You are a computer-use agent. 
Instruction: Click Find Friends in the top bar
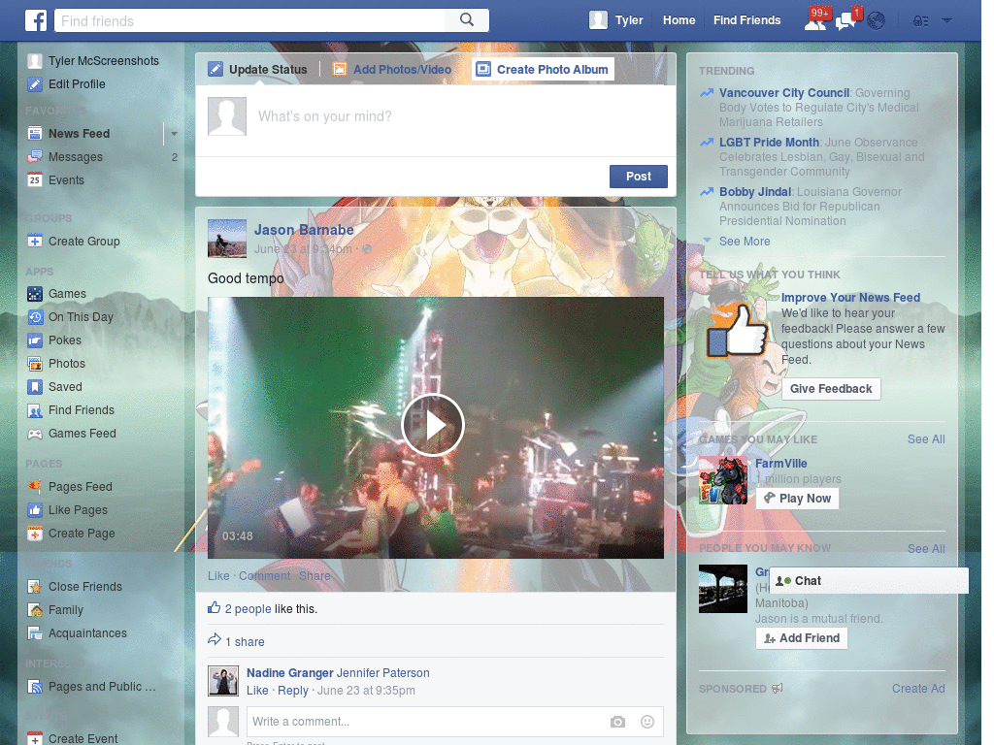pyautogui.click(x=746, y=20)
